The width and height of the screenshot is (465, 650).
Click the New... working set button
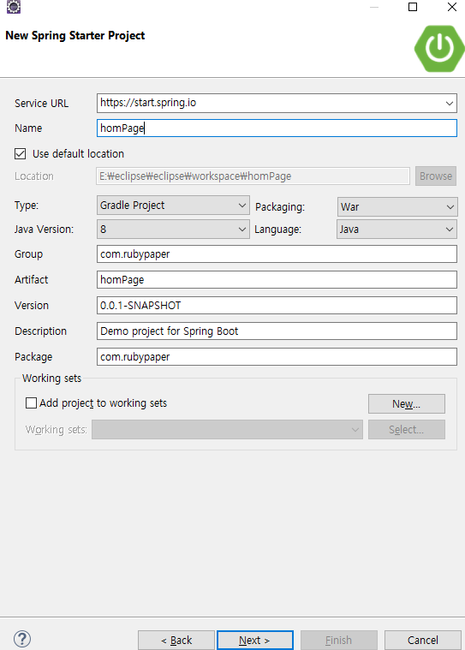[x=407, y=403]
